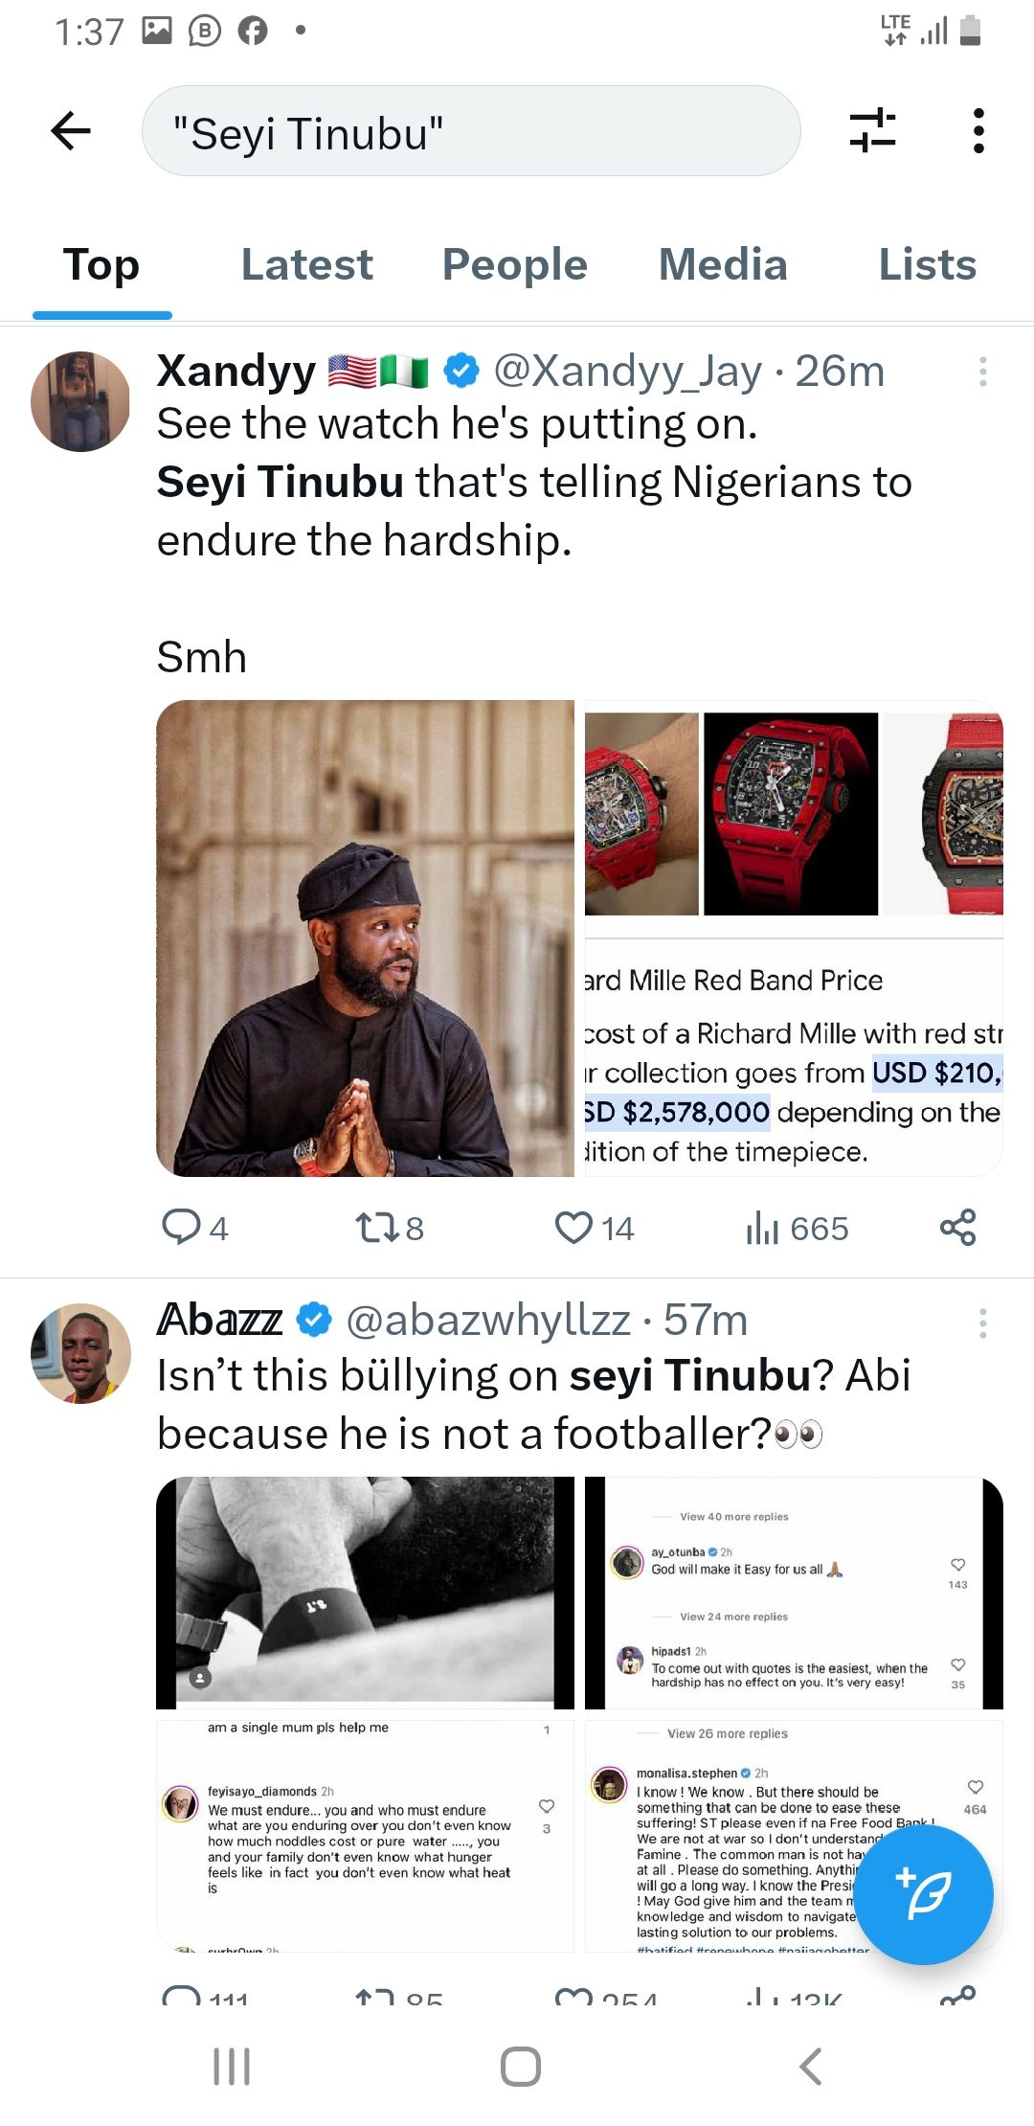Open search filter settings icon

click(x=872, y=131)
